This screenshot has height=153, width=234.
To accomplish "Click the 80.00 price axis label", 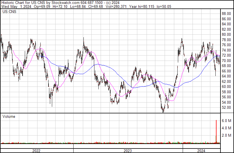I will point(226,35).
